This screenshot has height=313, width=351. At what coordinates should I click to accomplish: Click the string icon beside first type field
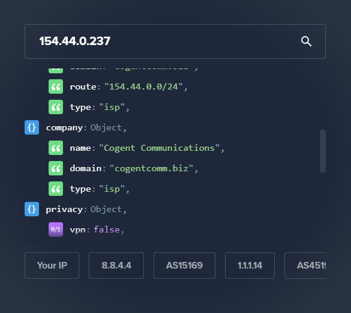[x=56, y=107]
